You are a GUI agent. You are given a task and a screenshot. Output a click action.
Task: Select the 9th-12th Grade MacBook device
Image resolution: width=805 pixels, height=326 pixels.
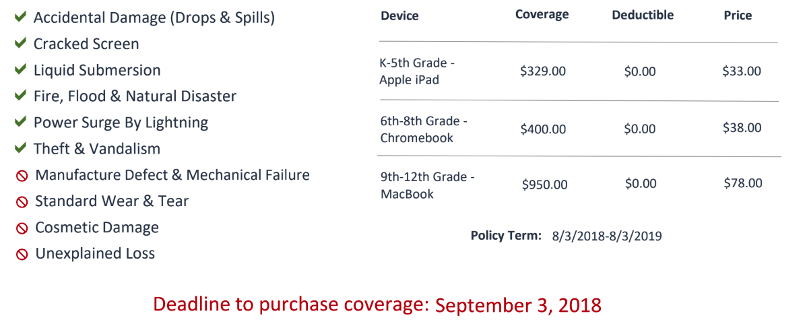pyautogui.click(x=428, y=185)
